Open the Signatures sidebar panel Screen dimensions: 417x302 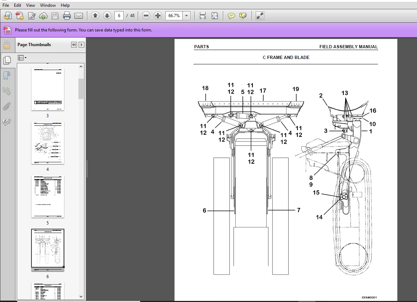tap(7, 122)
